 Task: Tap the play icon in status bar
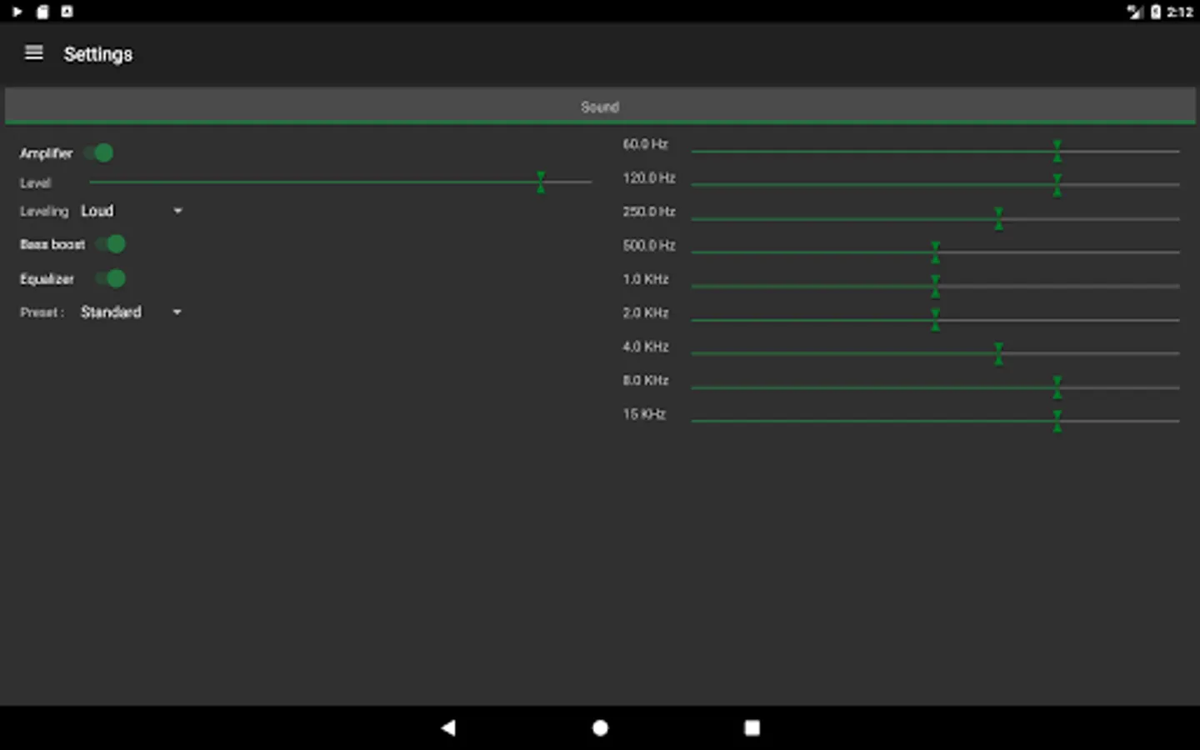[17, 12]
